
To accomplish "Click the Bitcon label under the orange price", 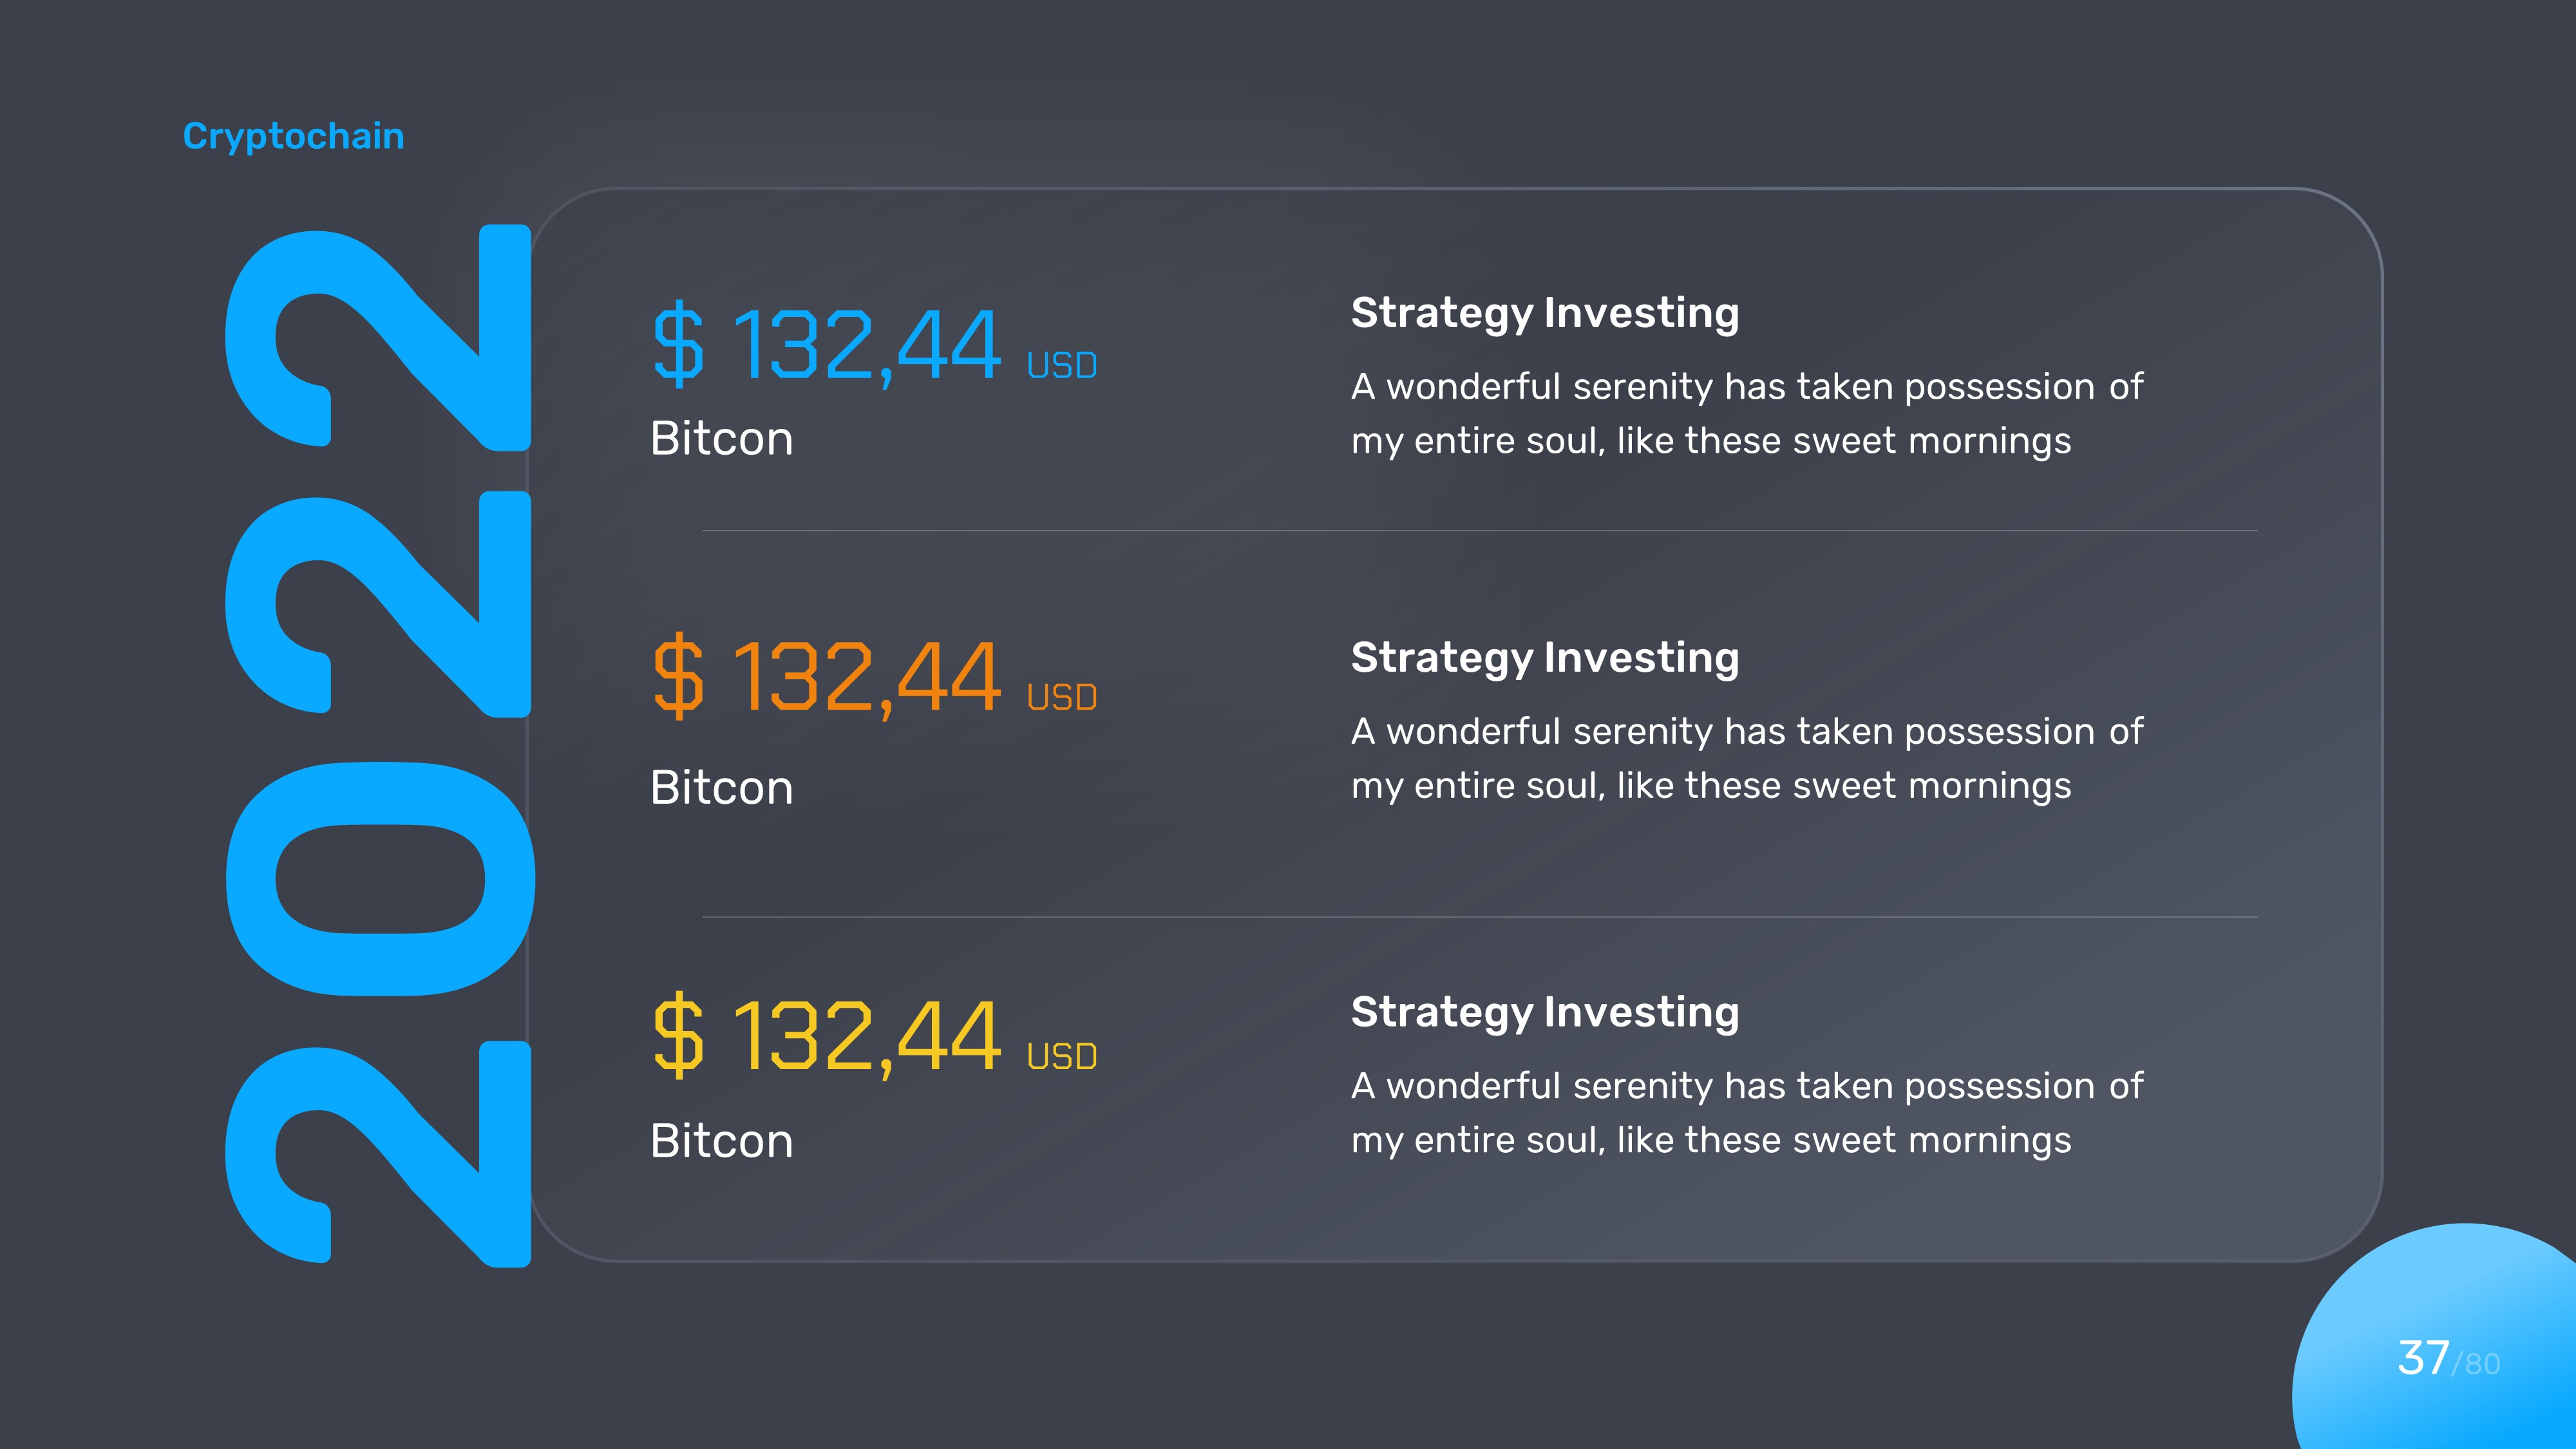I will (721, 788).
